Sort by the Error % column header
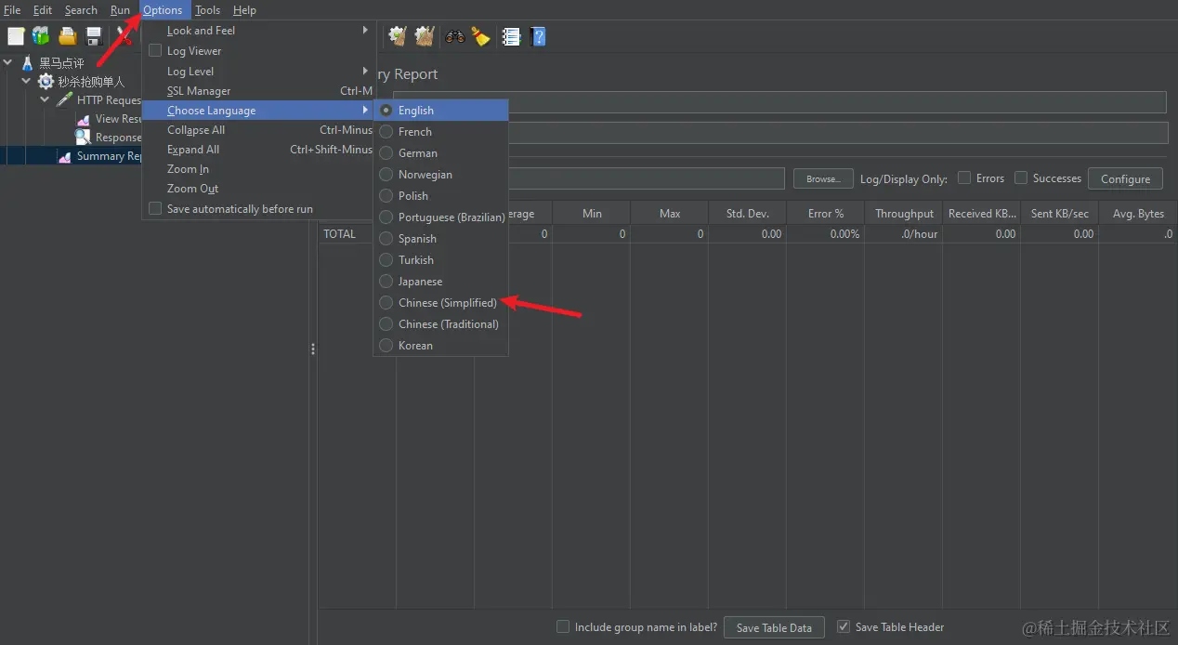The width and height of the screenshot is (1178, 645). coord(826,213)
